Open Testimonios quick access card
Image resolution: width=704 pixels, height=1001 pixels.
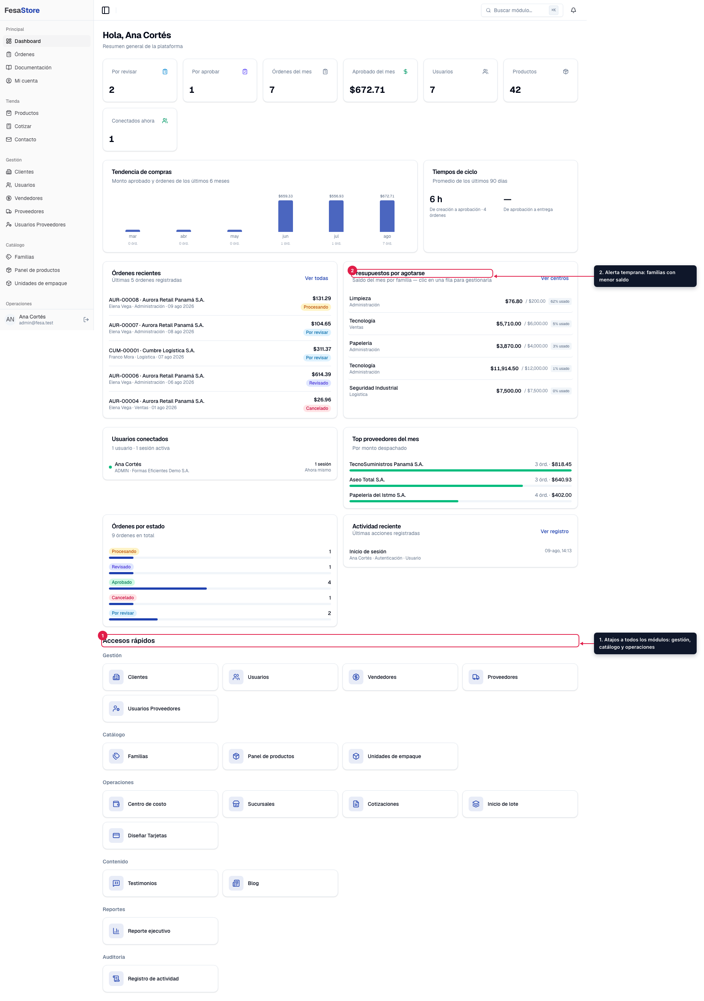[x=160, y=883]
